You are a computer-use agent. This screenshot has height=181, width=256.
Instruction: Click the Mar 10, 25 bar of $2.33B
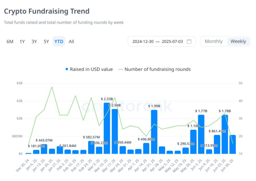[x=107, y=128]
